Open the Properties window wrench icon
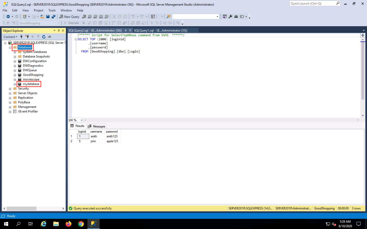 [x=230, y=17]
